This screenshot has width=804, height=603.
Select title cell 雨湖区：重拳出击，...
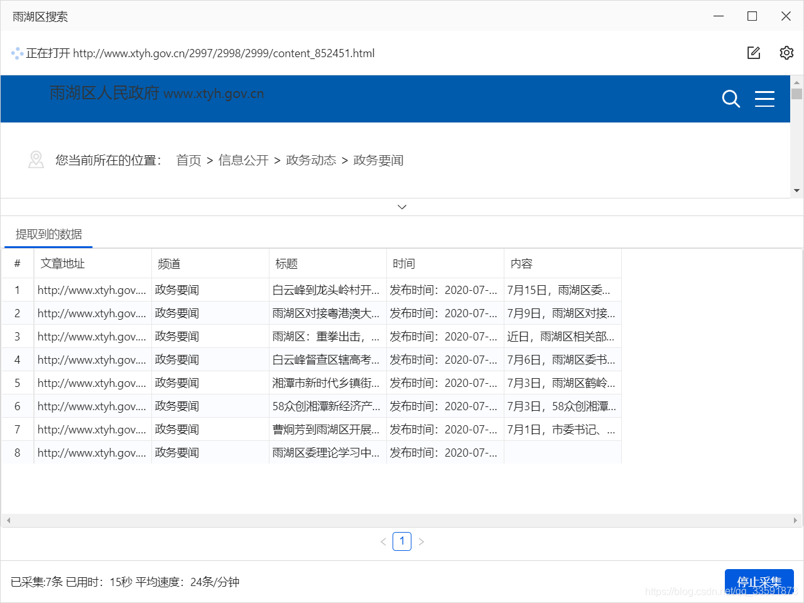pyautogui.click(x=327, y=337)
